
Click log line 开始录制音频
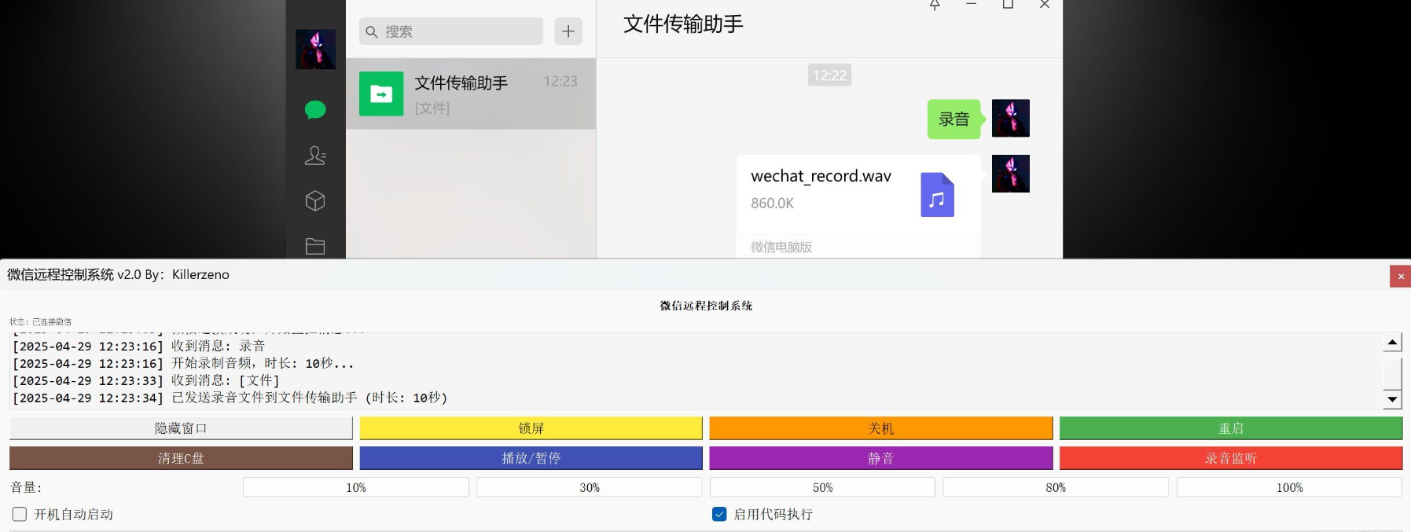click(x=183, y=363)
